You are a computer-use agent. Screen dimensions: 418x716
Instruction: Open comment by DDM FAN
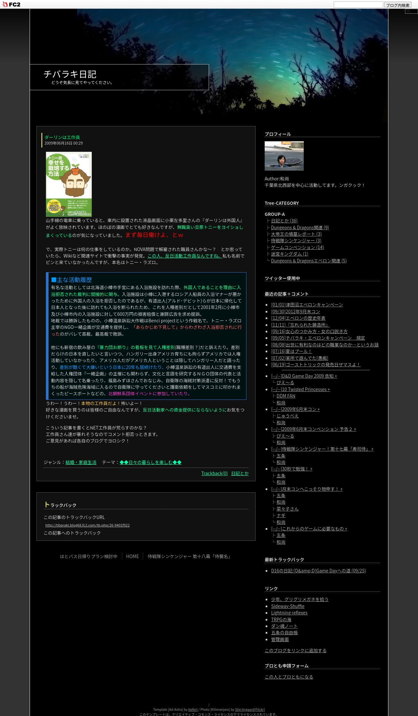tap(286, 396)
